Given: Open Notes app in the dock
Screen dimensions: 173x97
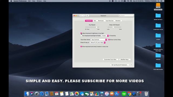Looking at the screenshot, I should point(62,94).
